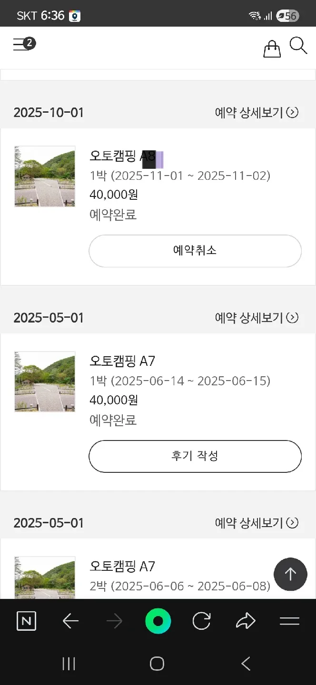Reload the page with refresh icon
The width and height of the screenshot is (316, 685).
(x=201, y=621)
